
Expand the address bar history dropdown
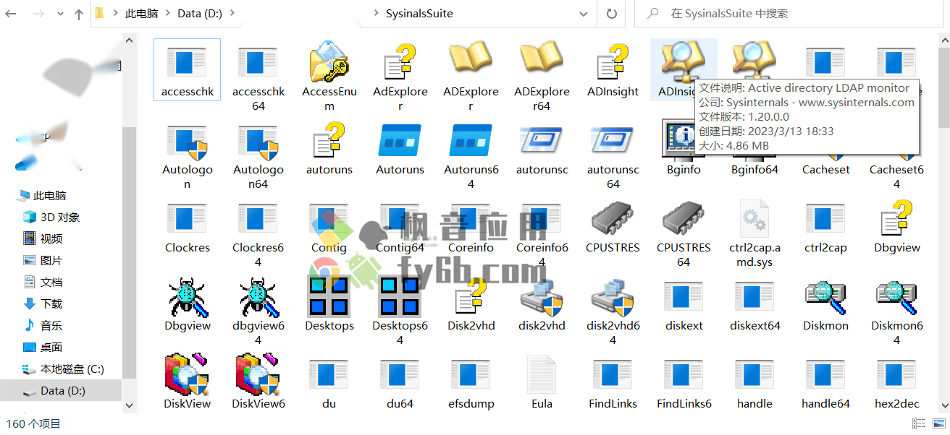[584, 14]
